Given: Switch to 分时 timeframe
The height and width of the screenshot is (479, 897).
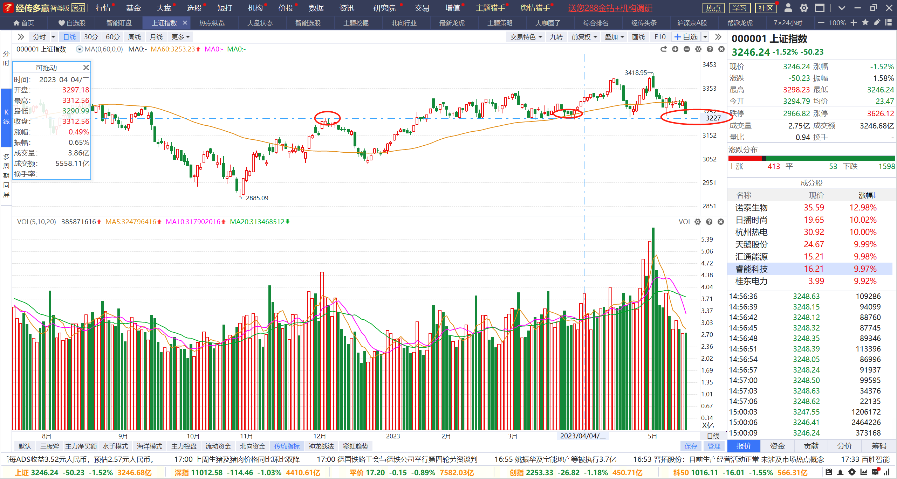Looking at the screenshot, I should (39, 37).
